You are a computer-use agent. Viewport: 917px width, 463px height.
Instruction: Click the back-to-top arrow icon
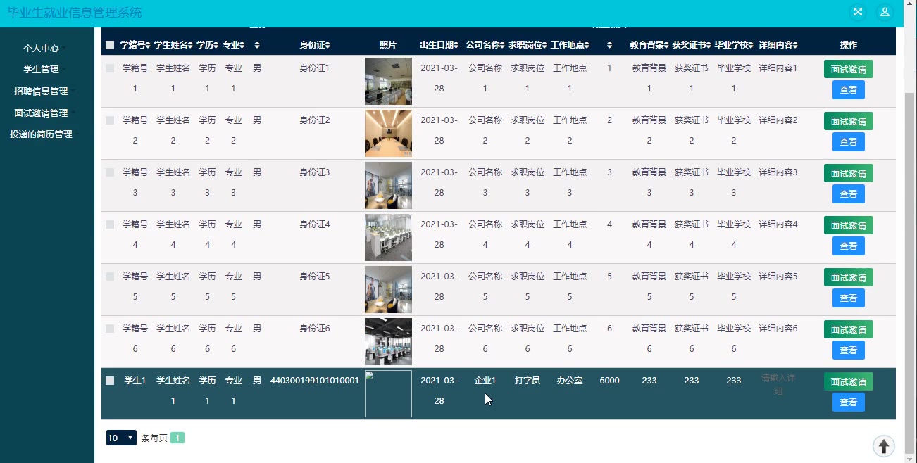click(884, 446)
